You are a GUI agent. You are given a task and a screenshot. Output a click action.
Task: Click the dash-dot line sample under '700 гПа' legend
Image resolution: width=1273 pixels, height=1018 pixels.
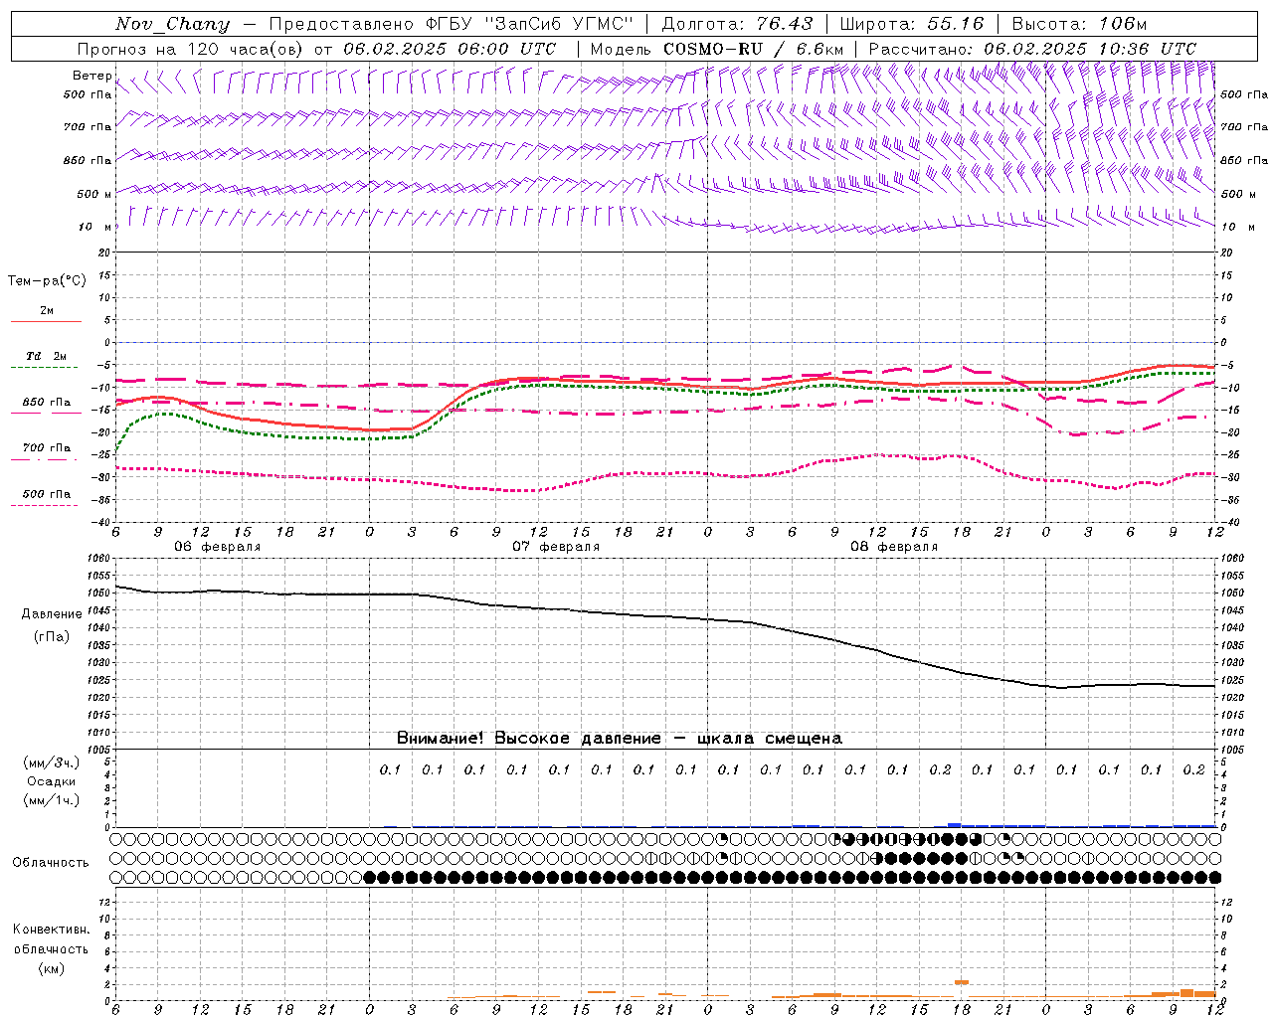coord(45,459)
